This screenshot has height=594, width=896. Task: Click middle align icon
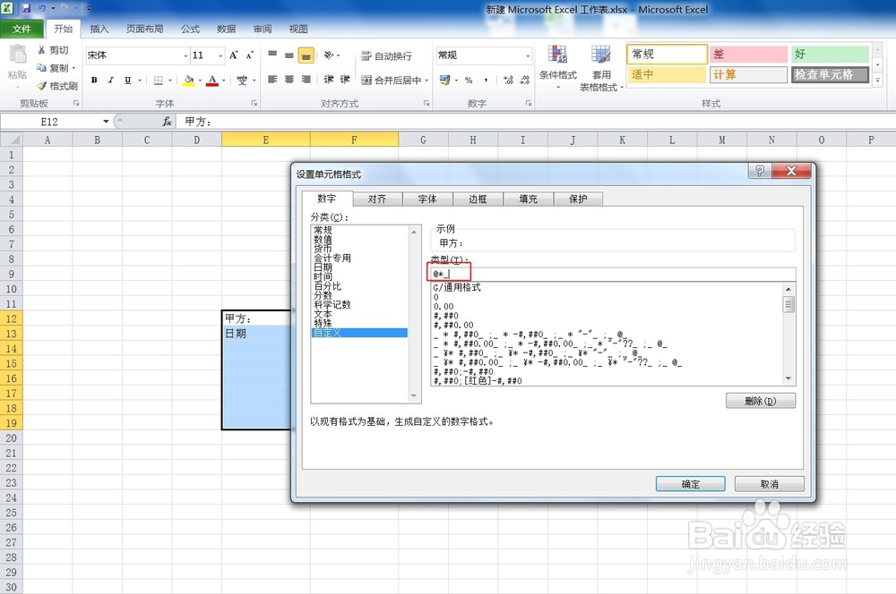click(x=289, y=55)
